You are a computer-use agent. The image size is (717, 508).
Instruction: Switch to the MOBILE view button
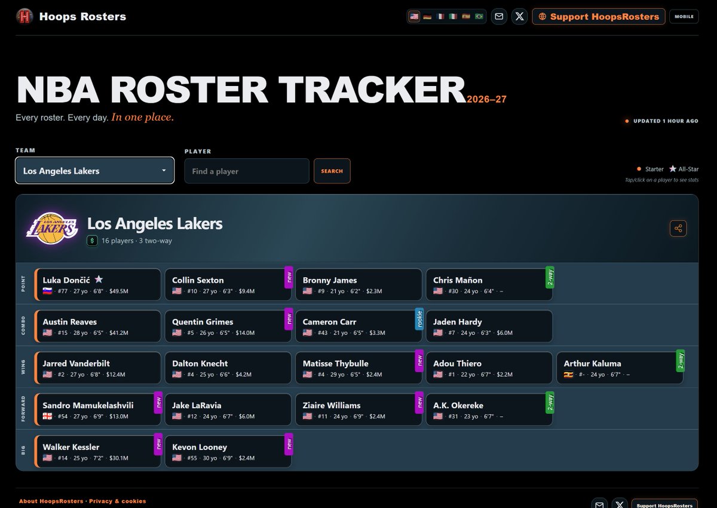(684, 17)
